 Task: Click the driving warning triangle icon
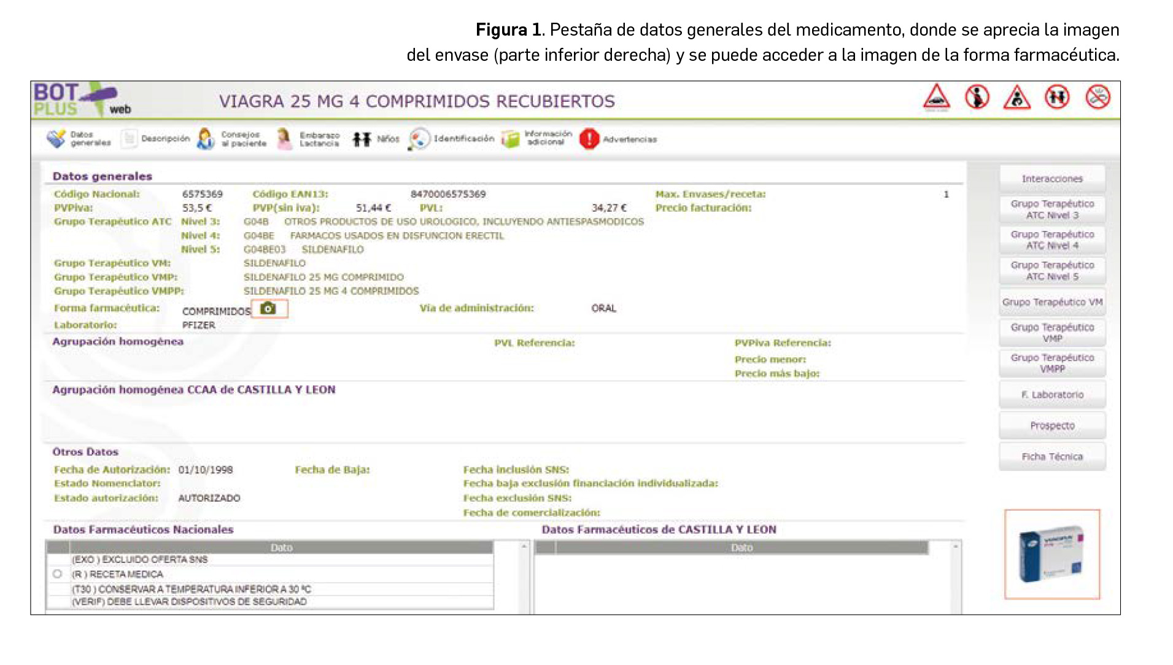(936, 98)
